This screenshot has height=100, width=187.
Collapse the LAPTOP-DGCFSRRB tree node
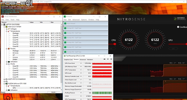(2, 25)
